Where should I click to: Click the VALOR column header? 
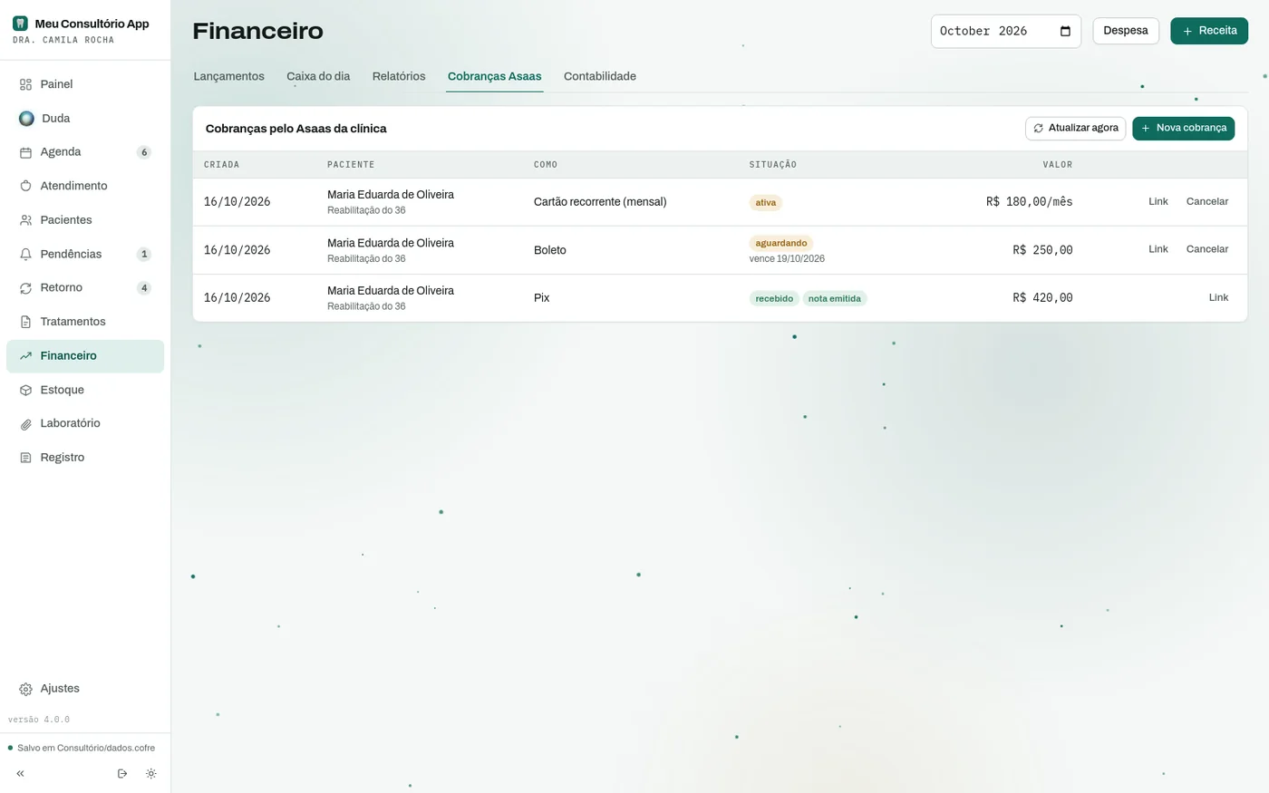pos(1058,165)
